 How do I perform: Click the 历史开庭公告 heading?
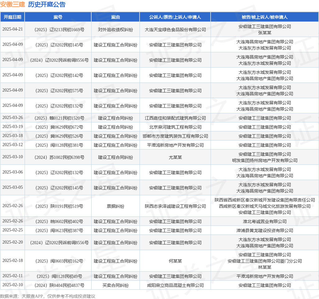[x=47, y=4]
